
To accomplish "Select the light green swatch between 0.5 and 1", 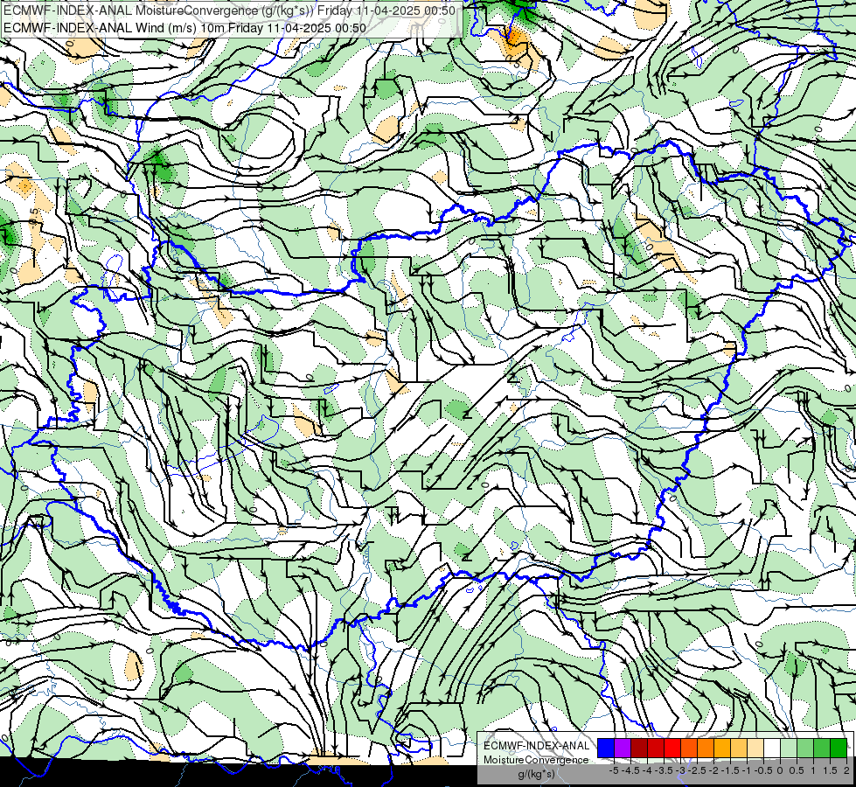I will click(x=805, y=748).
